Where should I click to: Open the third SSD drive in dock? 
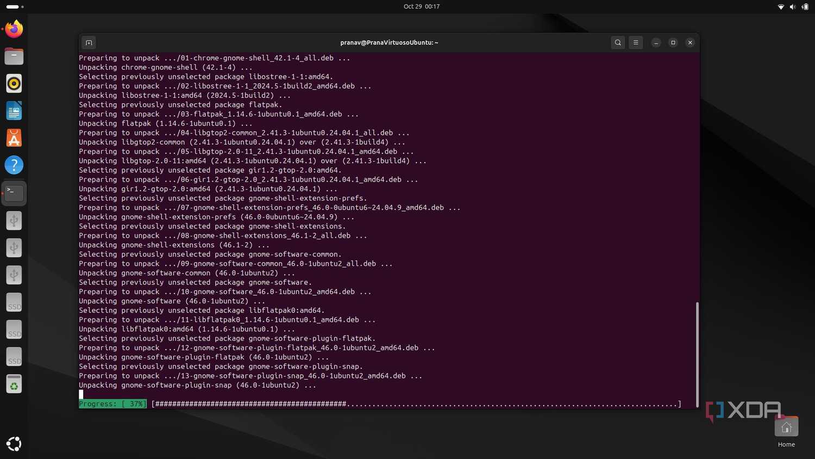click(x=14, y=357)
